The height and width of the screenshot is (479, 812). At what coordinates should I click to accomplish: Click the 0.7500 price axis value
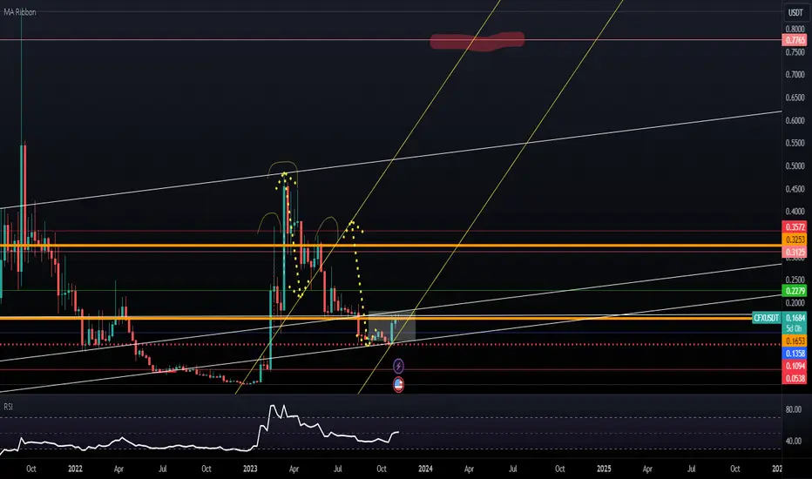795,51
